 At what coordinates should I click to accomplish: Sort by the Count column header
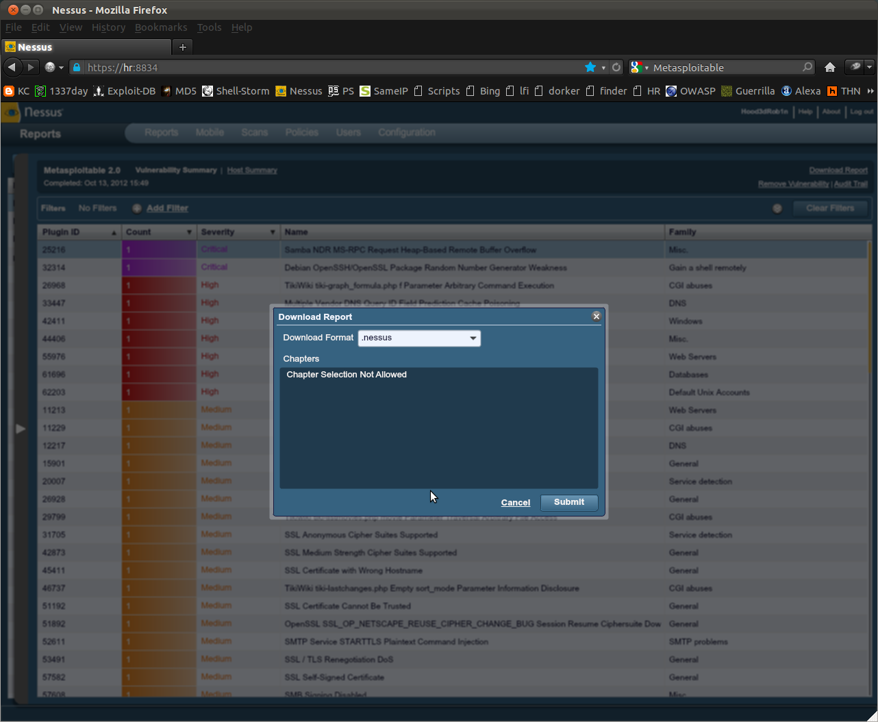(159, 232)
